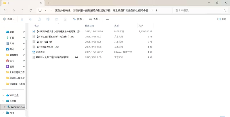This screenshot has height=117, width=230.
Task: Click the Copy icon in the toolbar
Action: (x=31, y=19)
